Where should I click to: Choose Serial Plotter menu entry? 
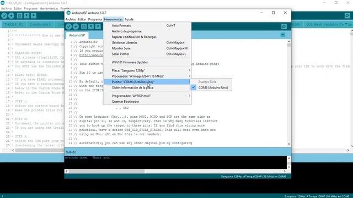[147, 54]
